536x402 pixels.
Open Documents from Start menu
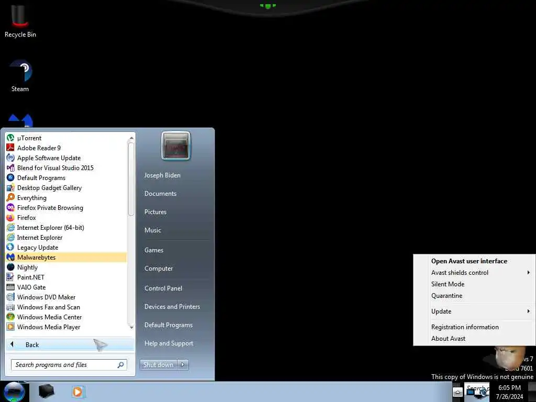[x=160, y=194]
